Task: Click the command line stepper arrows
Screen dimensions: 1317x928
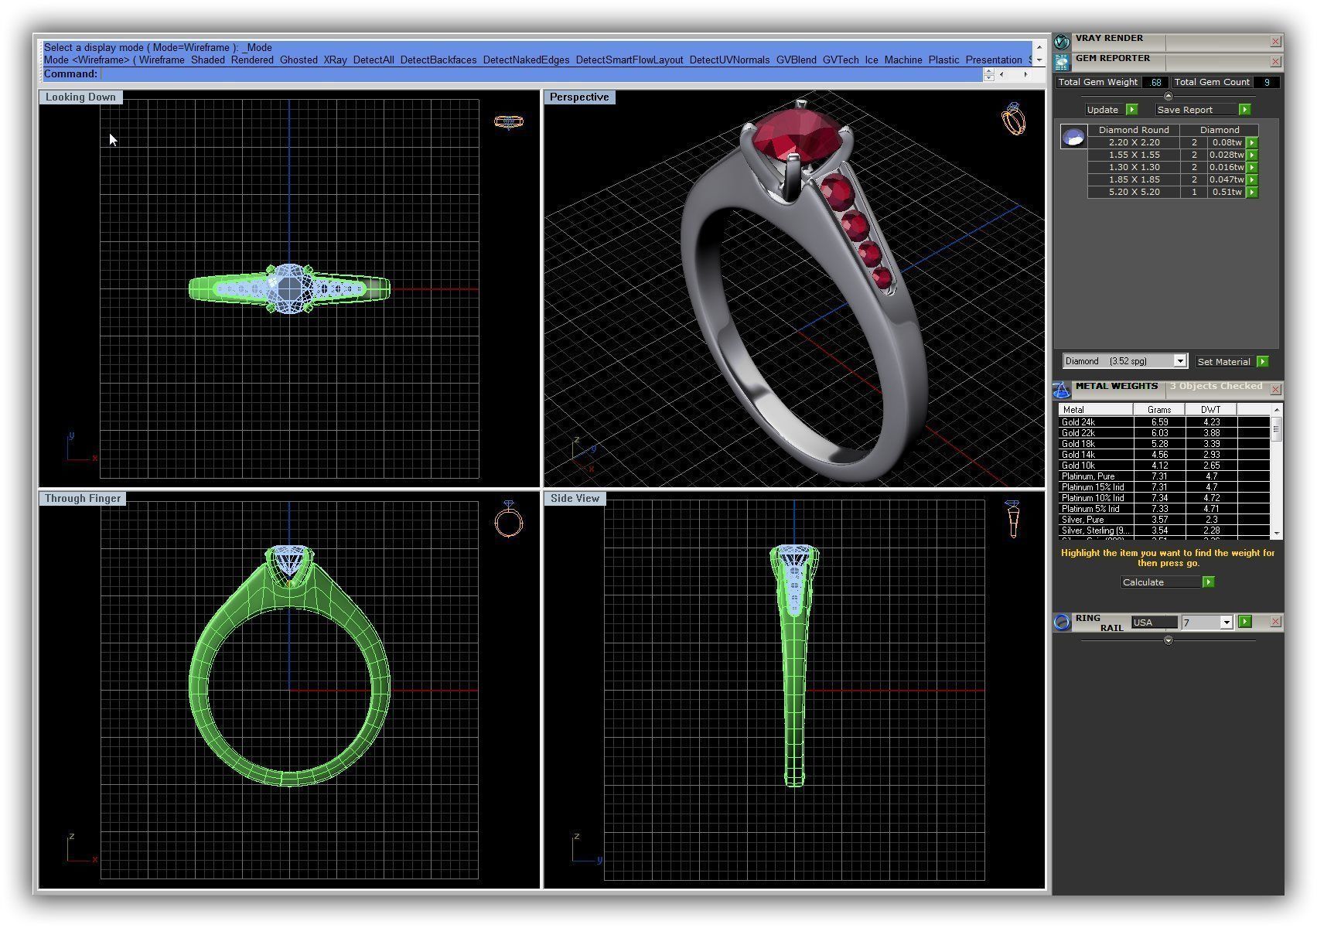Action: (988, 74)
